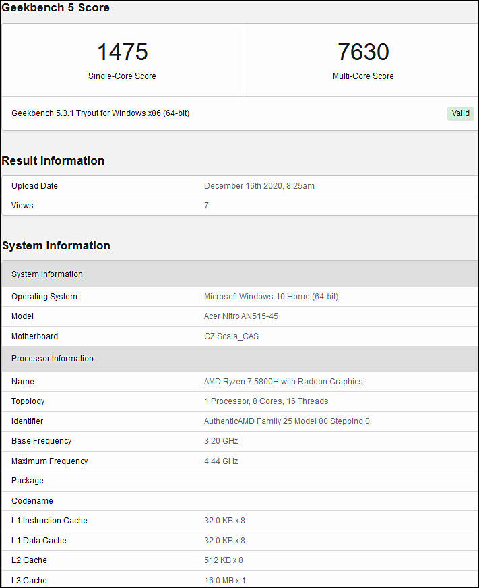The image size is (479, 588).
Task: Click the 'Motherboard' row label
Action: [34, 336]
